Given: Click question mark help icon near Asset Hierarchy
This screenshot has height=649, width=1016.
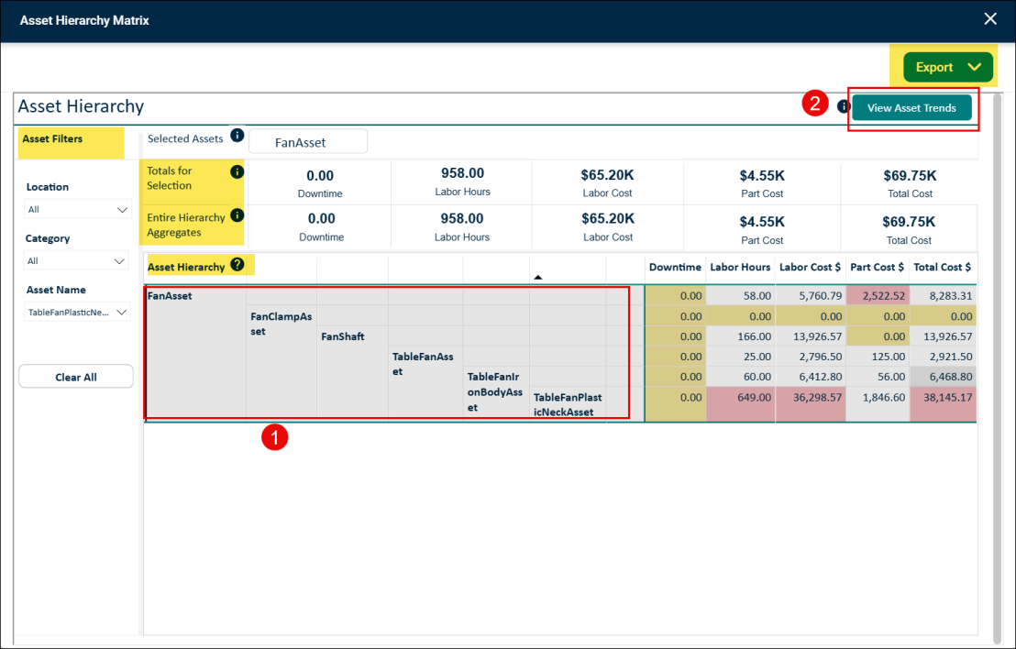Looking at the screenshot, I should [x=237, y=264].
